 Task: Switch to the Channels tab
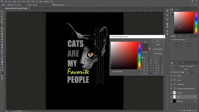click(x=178, y=63)
